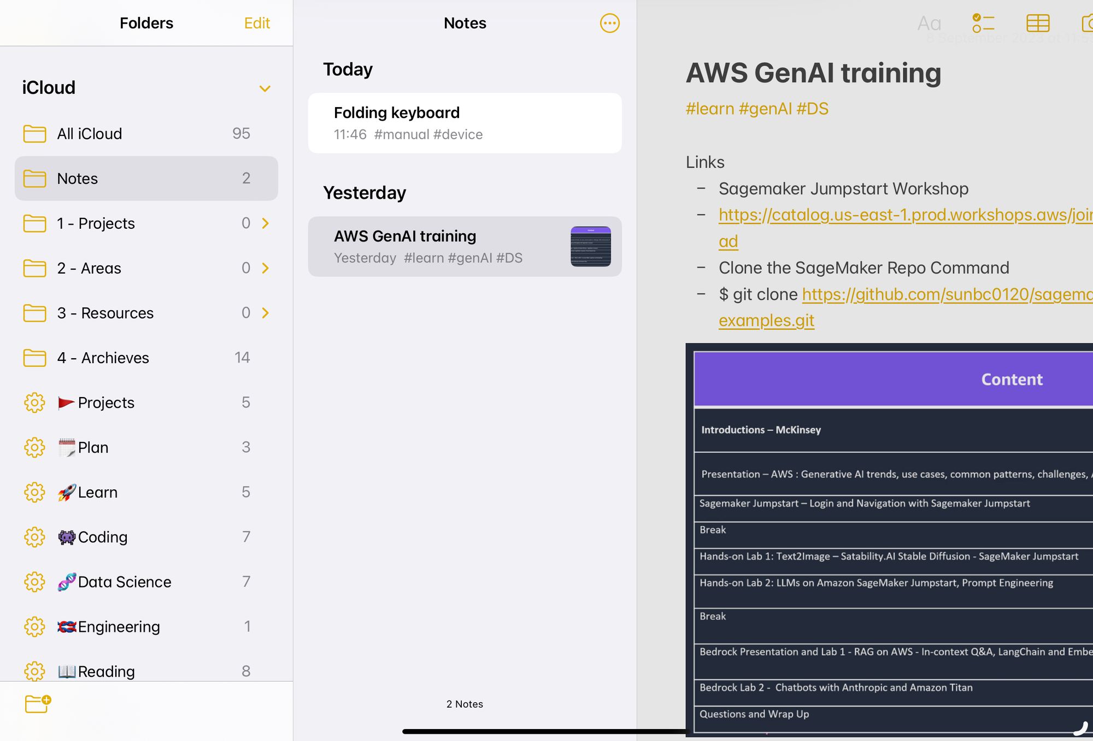The height and width of the screenshot is (741, 1093).
Task: Click the gear icon beside Data Science
Action: click(x=34, y=582)
